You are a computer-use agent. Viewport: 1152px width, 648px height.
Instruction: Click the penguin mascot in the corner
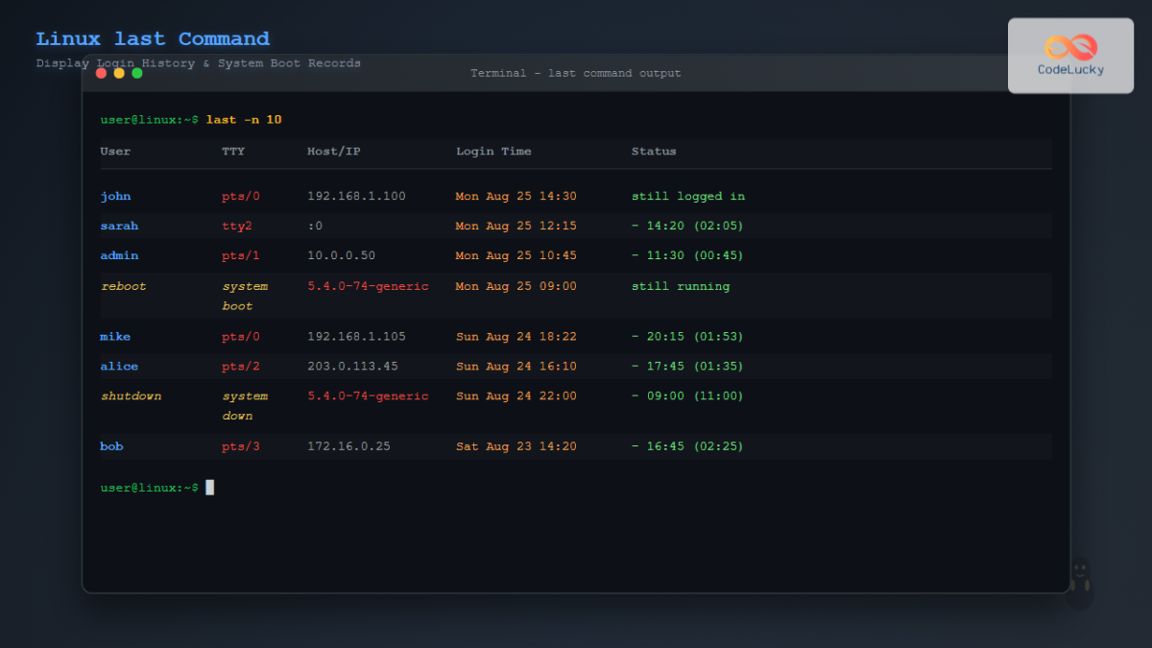1080,583
